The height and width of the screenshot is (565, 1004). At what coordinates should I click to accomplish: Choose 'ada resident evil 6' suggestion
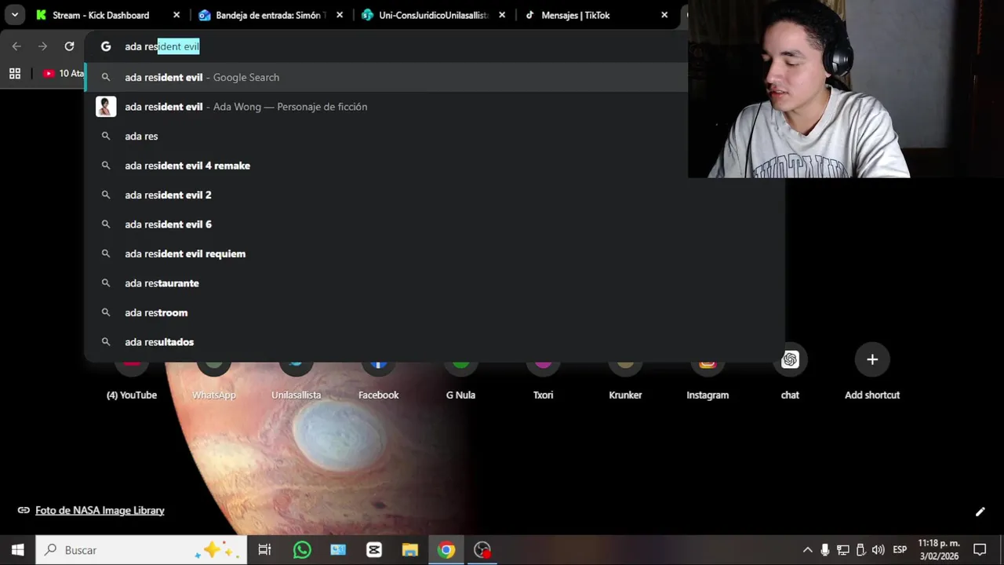(435, 224)
